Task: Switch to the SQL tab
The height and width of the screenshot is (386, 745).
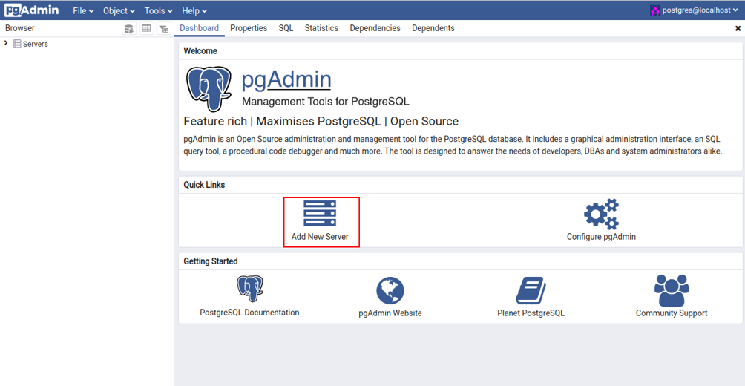Action: coord(286,28)
